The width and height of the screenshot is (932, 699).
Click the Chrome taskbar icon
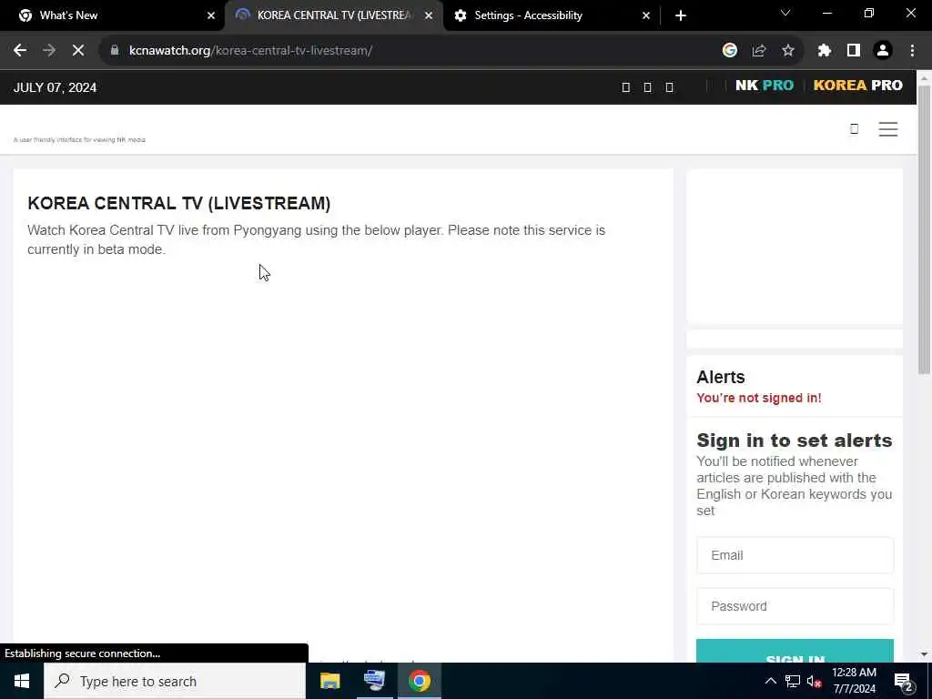pyautogui.click(x=419, y=681)
